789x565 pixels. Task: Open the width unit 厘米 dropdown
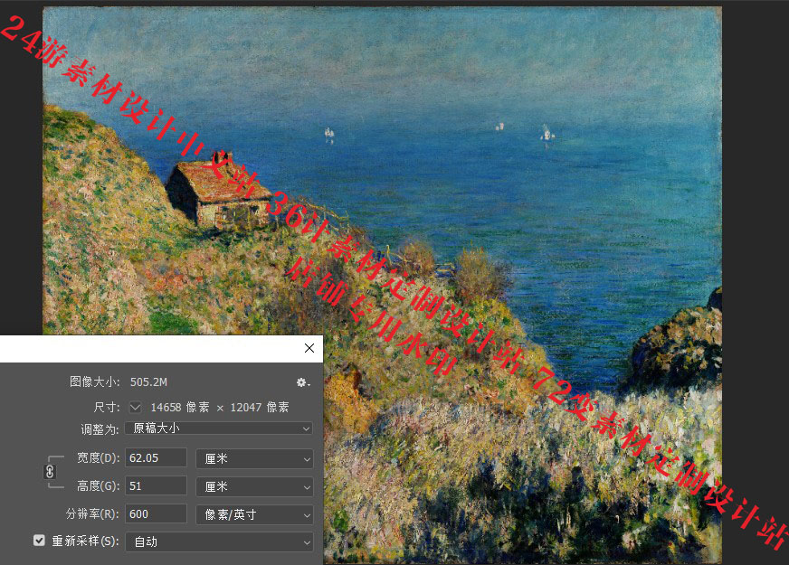pos(254,459)
